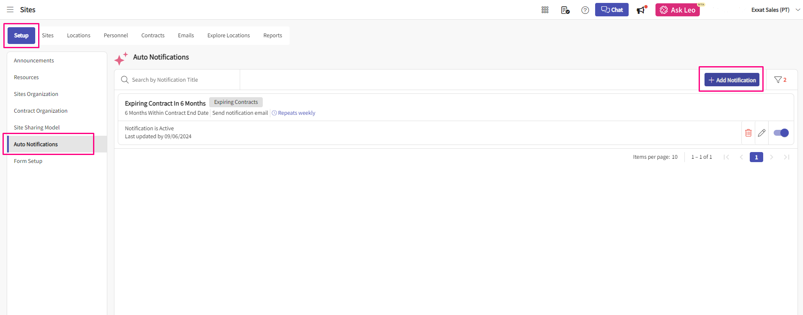
Task: Launch Ask Leo assistant
Action: click(x=677, y=10)
